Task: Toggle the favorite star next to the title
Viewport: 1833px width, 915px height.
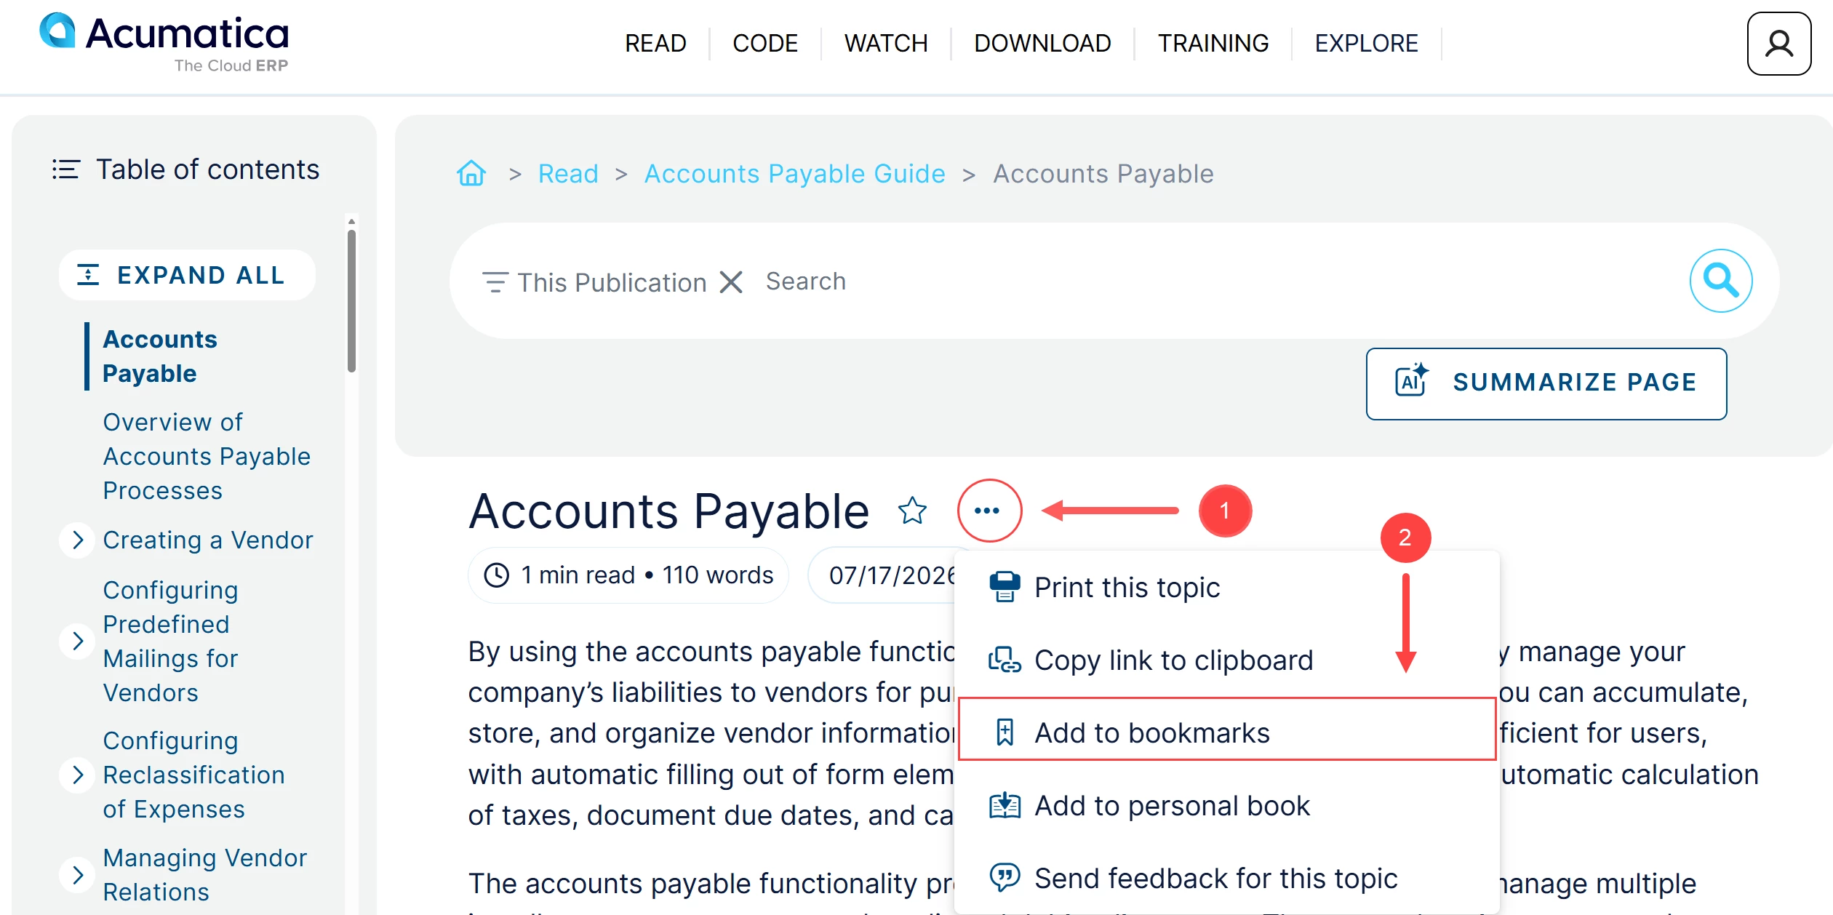Action: coord(912,511)
